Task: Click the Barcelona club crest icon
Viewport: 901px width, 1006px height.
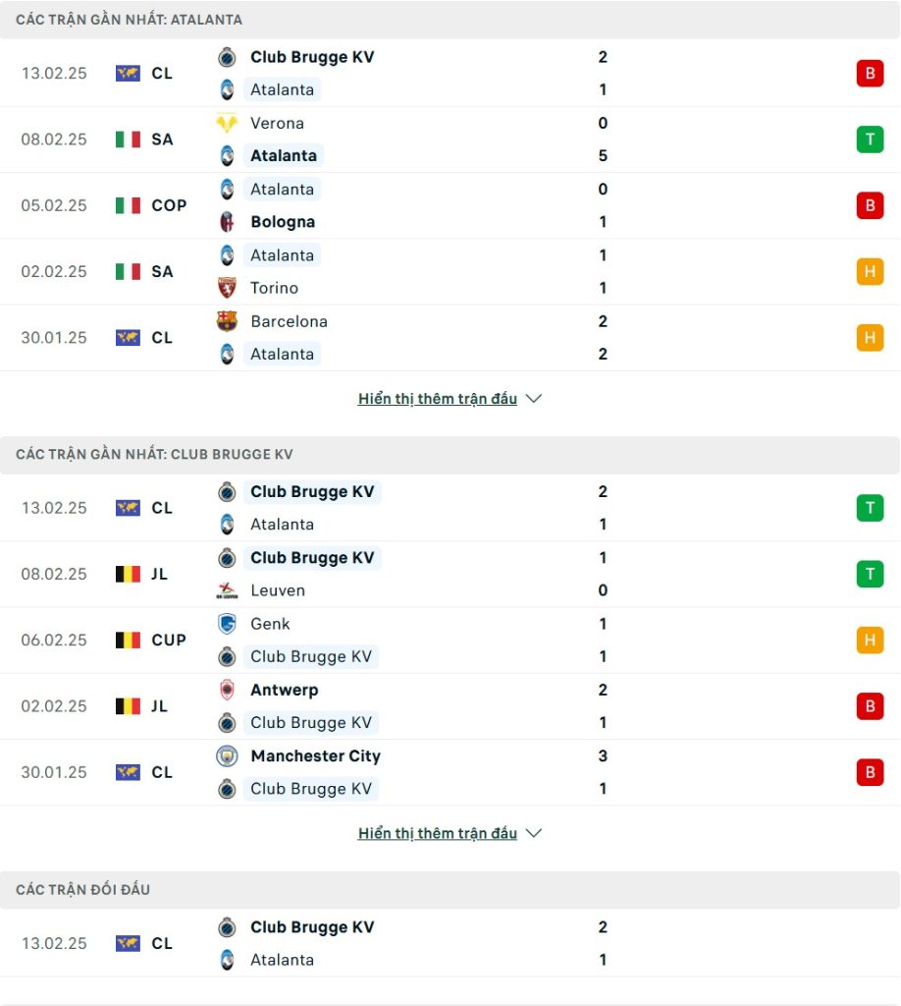Action: tap(227, 321)
